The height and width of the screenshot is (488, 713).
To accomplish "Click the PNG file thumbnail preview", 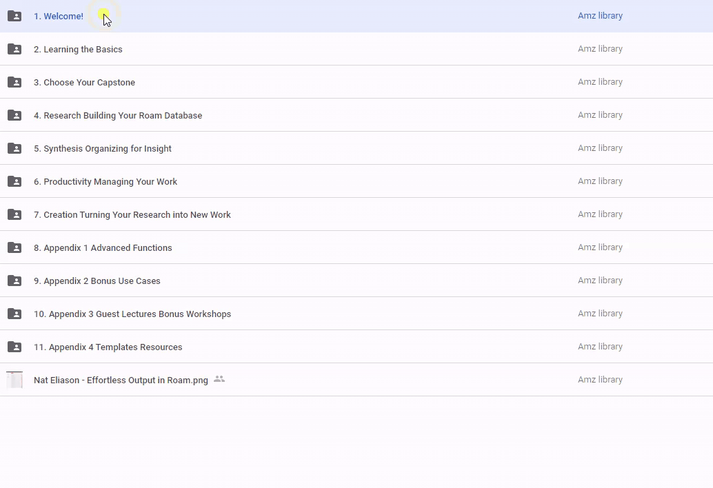I will [x=14, y=380].
